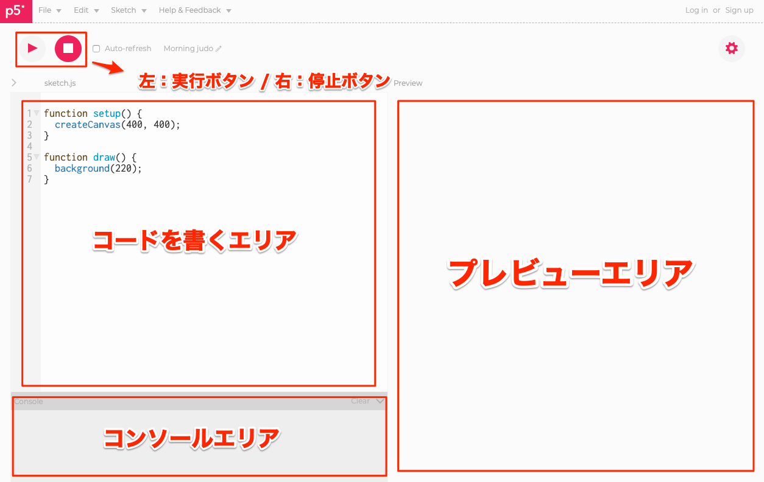764x482 pixels.
Task: Open the Sketch menu
Action: 129,10
